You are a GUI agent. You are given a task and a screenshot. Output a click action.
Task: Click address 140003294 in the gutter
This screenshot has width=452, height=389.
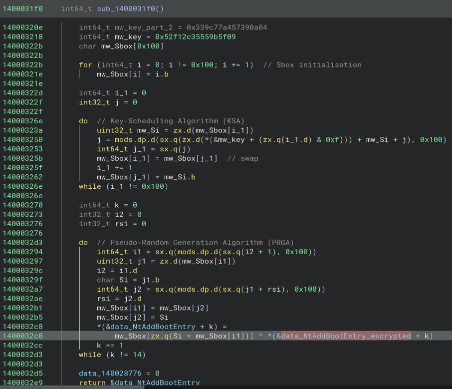23,252
